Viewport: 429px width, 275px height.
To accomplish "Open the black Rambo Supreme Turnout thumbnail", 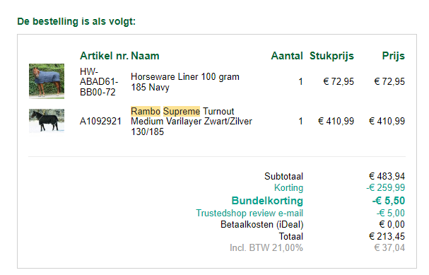I will pyautogui.click(x=47, y=121).
